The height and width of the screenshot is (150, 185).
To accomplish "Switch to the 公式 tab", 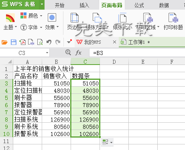I will [x=139, y=5].
